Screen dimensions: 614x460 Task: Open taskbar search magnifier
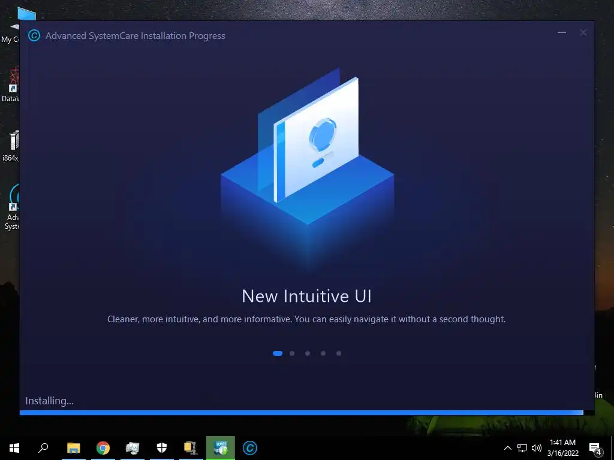click(43, 448)
